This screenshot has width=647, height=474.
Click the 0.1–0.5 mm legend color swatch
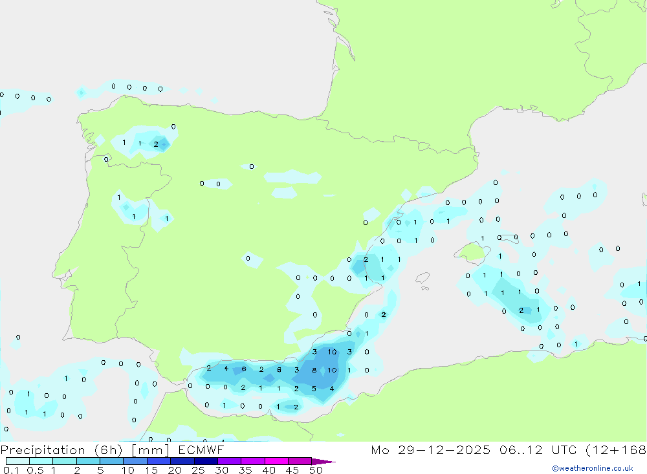17,461
